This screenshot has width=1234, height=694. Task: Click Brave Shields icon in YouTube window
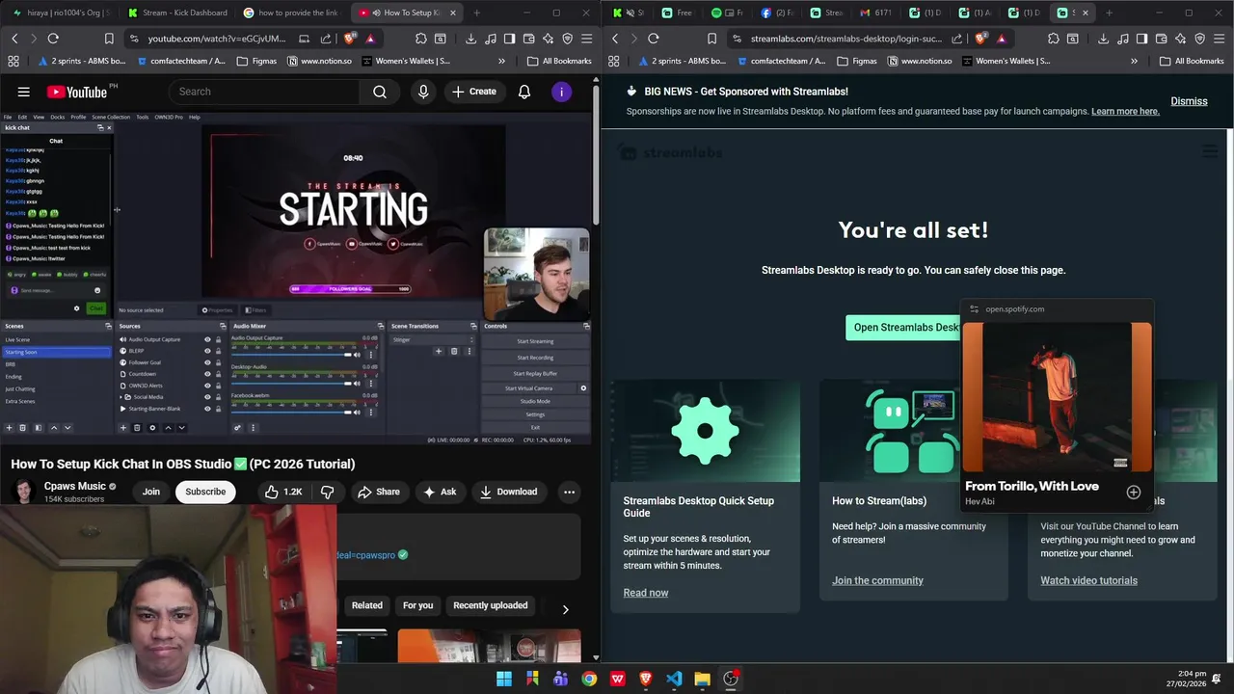tap(350, 39)
